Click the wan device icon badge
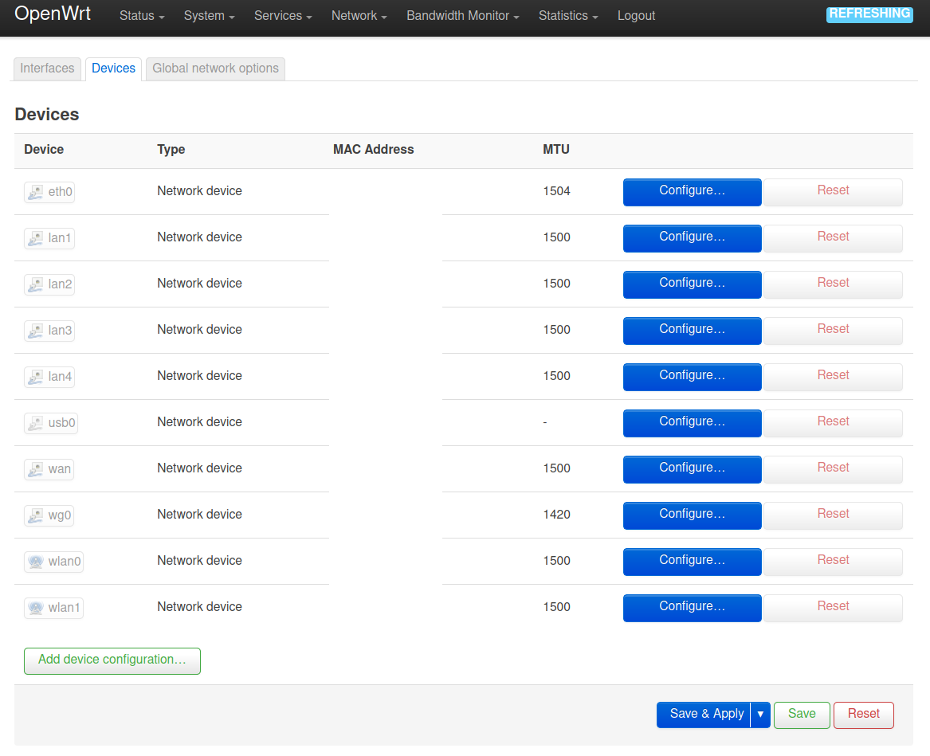This screenshot has height=756, width=930. pos(49,469)
